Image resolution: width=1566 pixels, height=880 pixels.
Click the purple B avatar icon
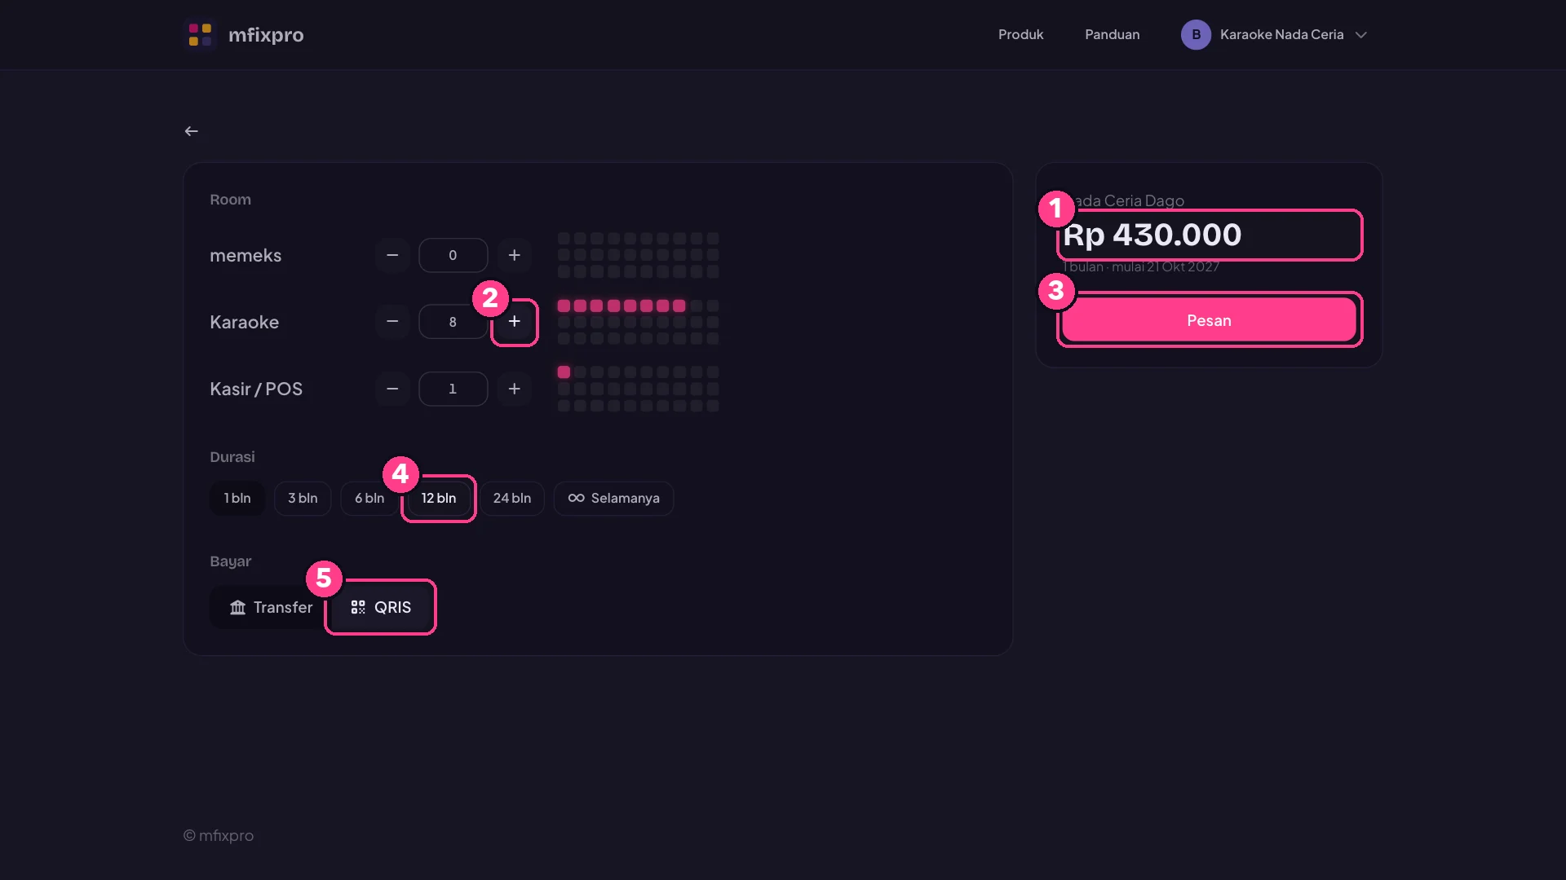(1196, 34)
